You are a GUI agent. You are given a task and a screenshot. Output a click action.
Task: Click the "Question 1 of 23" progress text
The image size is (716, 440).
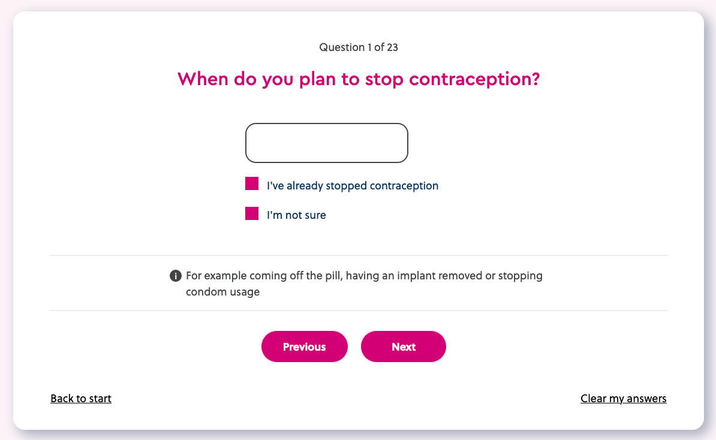(x=359, y=47)
